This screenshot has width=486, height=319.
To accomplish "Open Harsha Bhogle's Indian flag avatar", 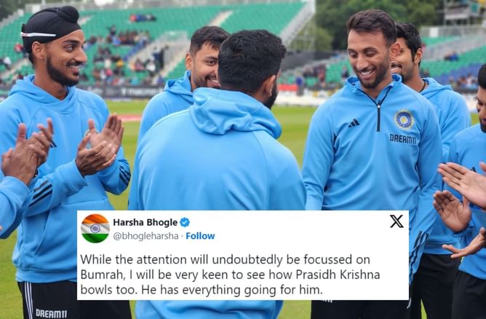I will 95,229.
